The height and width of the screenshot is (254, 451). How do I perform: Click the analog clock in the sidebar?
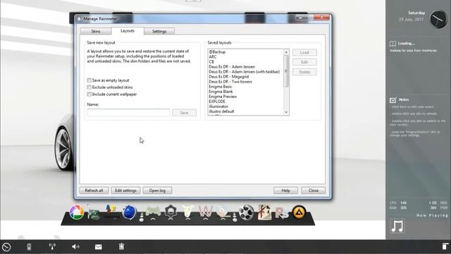[x=438, y=19]
